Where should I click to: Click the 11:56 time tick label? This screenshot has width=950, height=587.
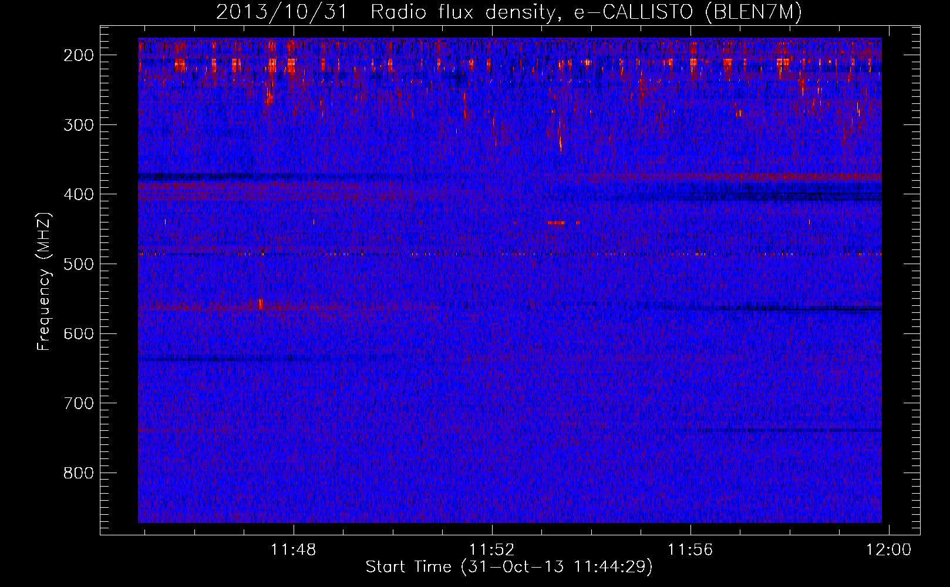[x=690, y=549]
